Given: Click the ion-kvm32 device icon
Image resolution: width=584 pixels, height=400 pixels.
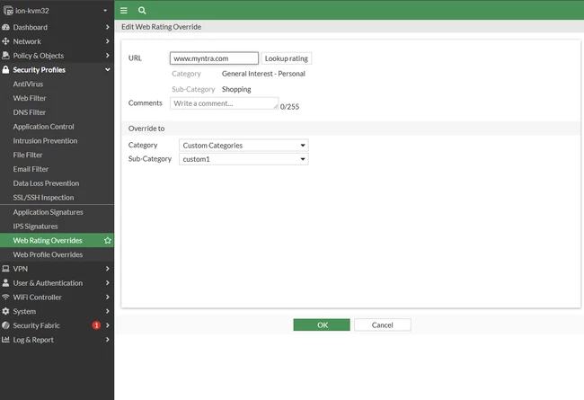Looking at the screenshot, I should pyautogui.click(x=8, y=11).
